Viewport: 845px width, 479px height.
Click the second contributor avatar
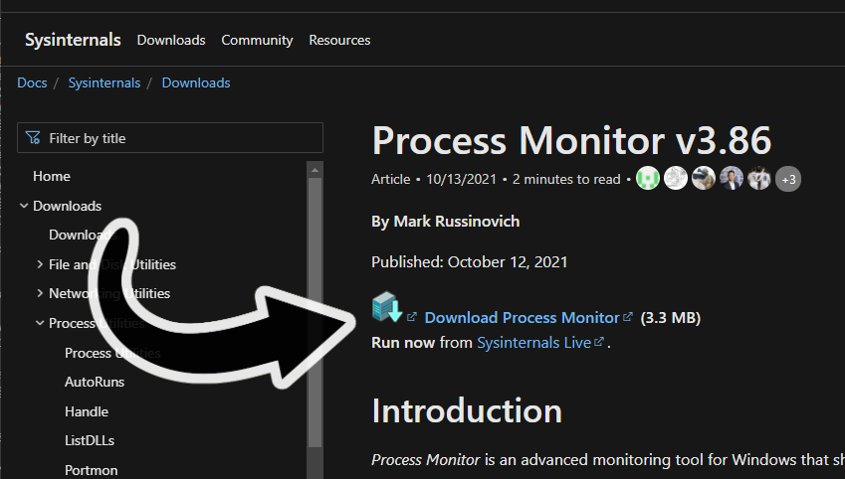point(676,179)
